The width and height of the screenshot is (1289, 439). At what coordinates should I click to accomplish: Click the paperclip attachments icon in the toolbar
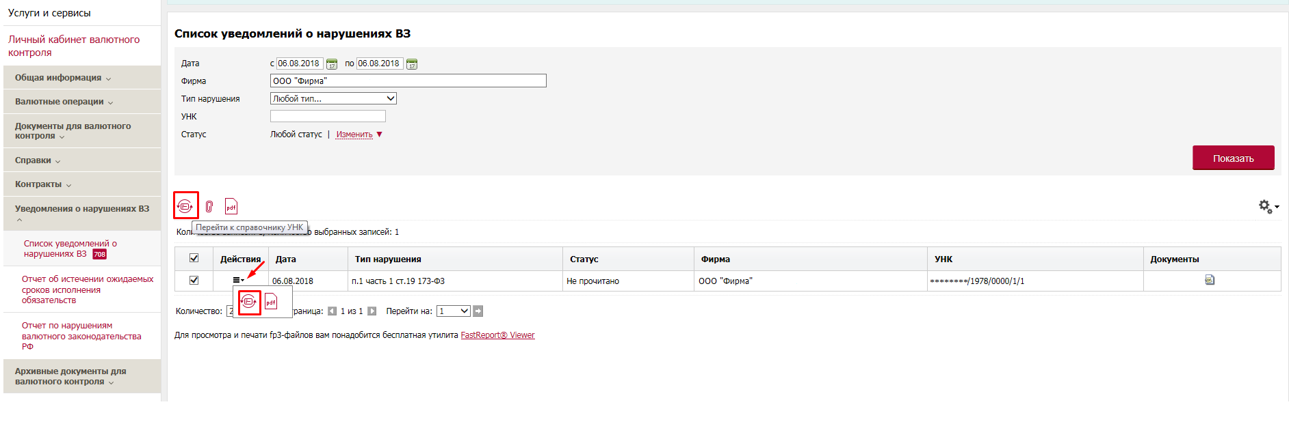[x=209, y=206]
